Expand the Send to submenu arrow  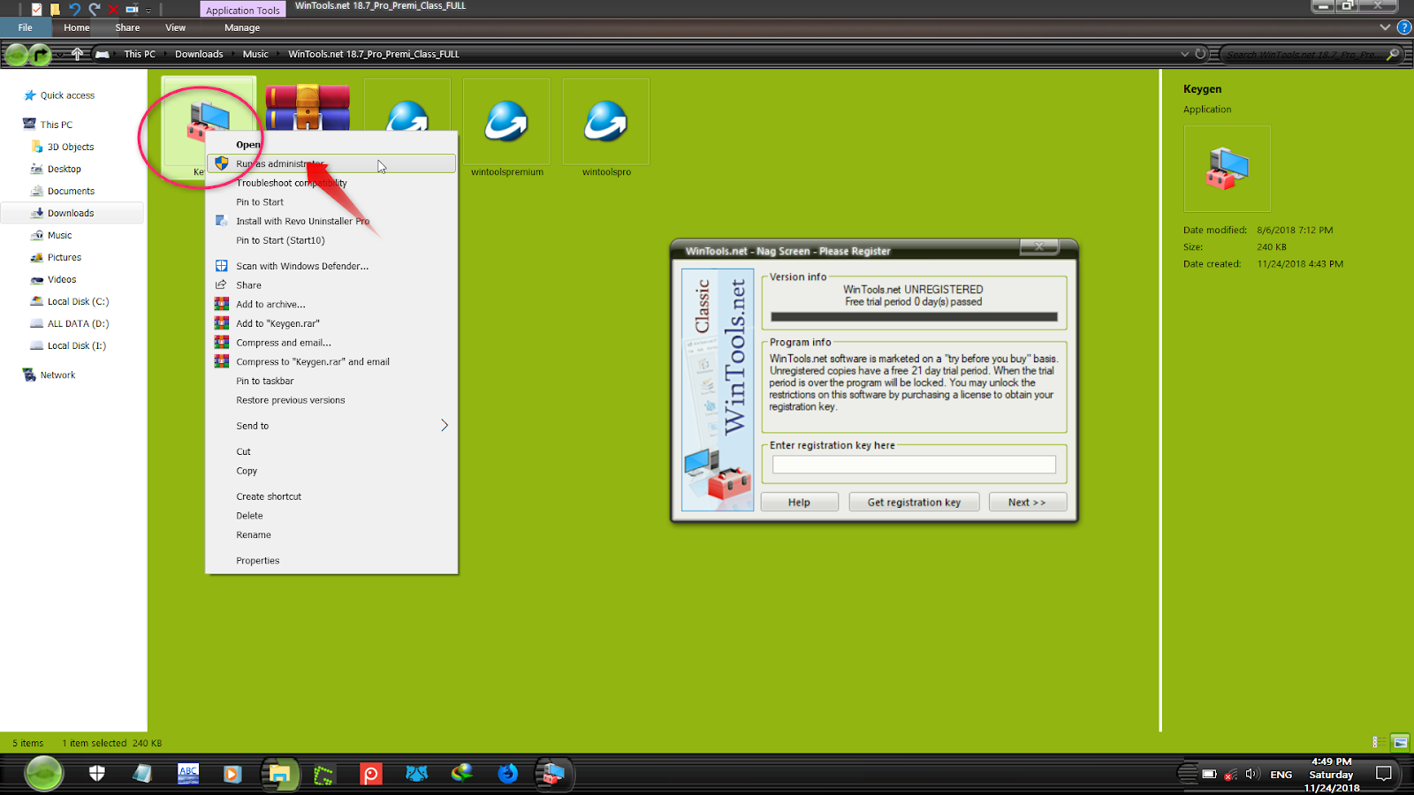click(445, 426)
